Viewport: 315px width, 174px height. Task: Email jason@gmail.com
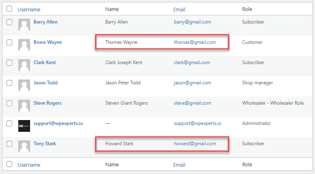[193, 83]
